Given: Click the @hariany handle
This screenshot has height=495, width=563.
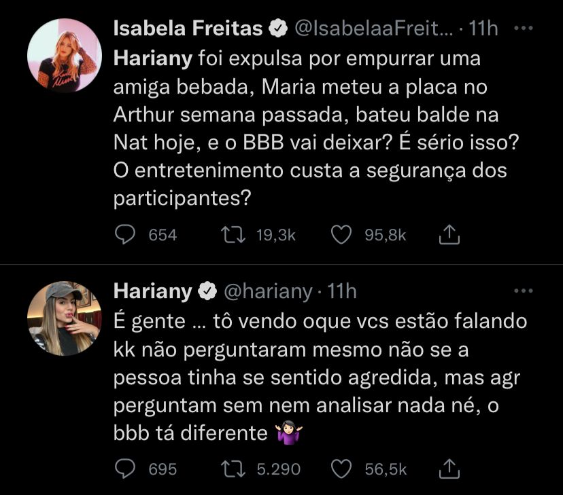Looking at the screenshot, I should point(268,291).
